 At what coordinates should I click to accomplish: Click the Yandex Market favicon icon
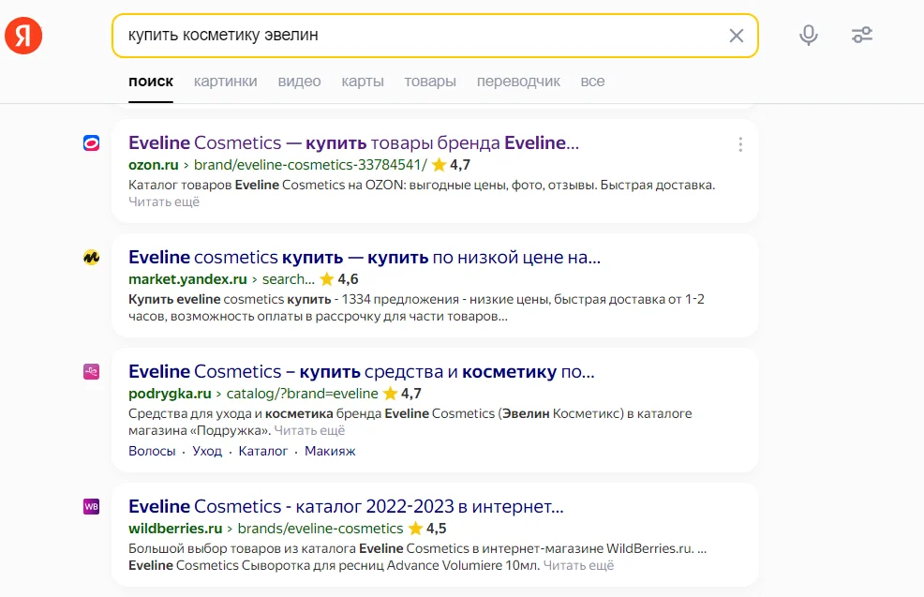pos(91,257)
